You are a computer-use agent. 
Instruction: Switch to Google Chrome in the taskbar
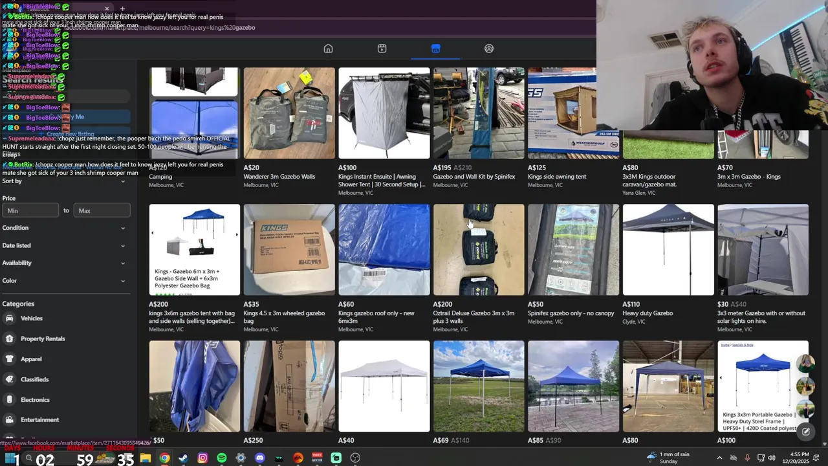point(164,458)
